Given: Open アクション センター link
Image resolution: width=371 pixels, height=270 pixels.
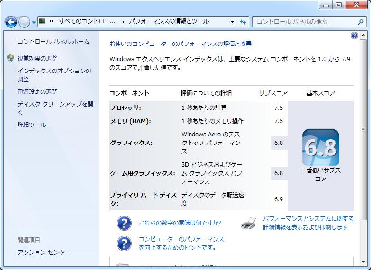Looking at the screenshot, I should 44,252.
